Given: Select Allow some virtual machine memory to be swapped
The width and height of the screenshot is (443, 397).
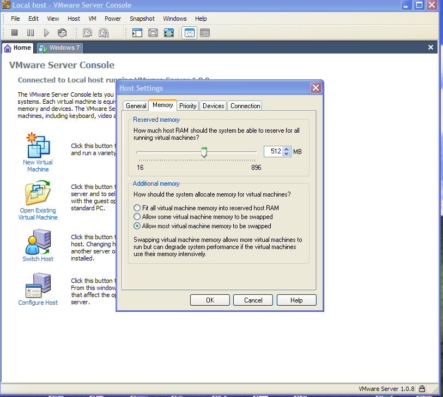Looking at the screenshot, I should coord(137,217).
